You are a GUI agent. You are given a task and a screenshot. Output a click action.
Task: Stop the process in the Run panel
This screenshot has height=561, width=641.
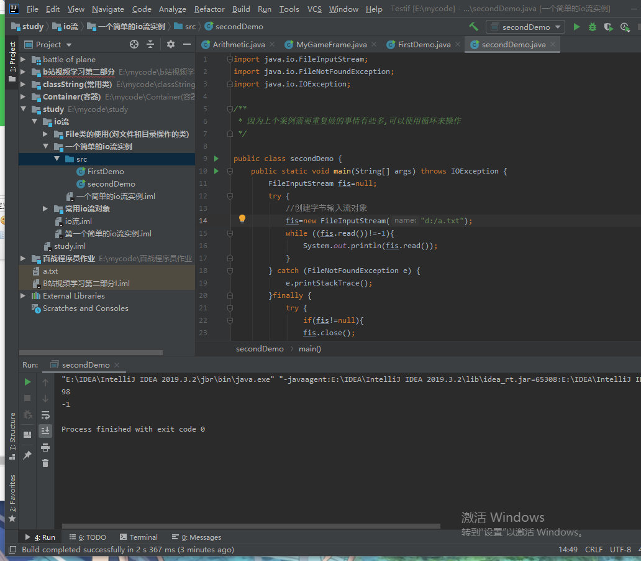[x=27, y=398]
